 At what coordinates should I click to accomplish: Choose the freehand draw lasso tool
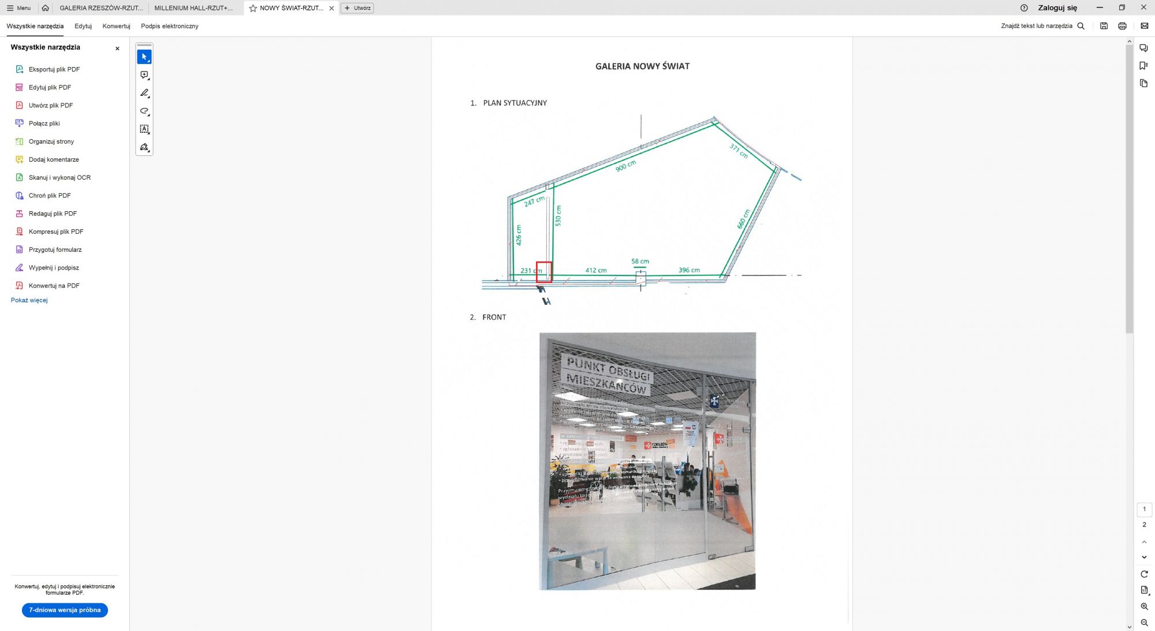[144, 111]
